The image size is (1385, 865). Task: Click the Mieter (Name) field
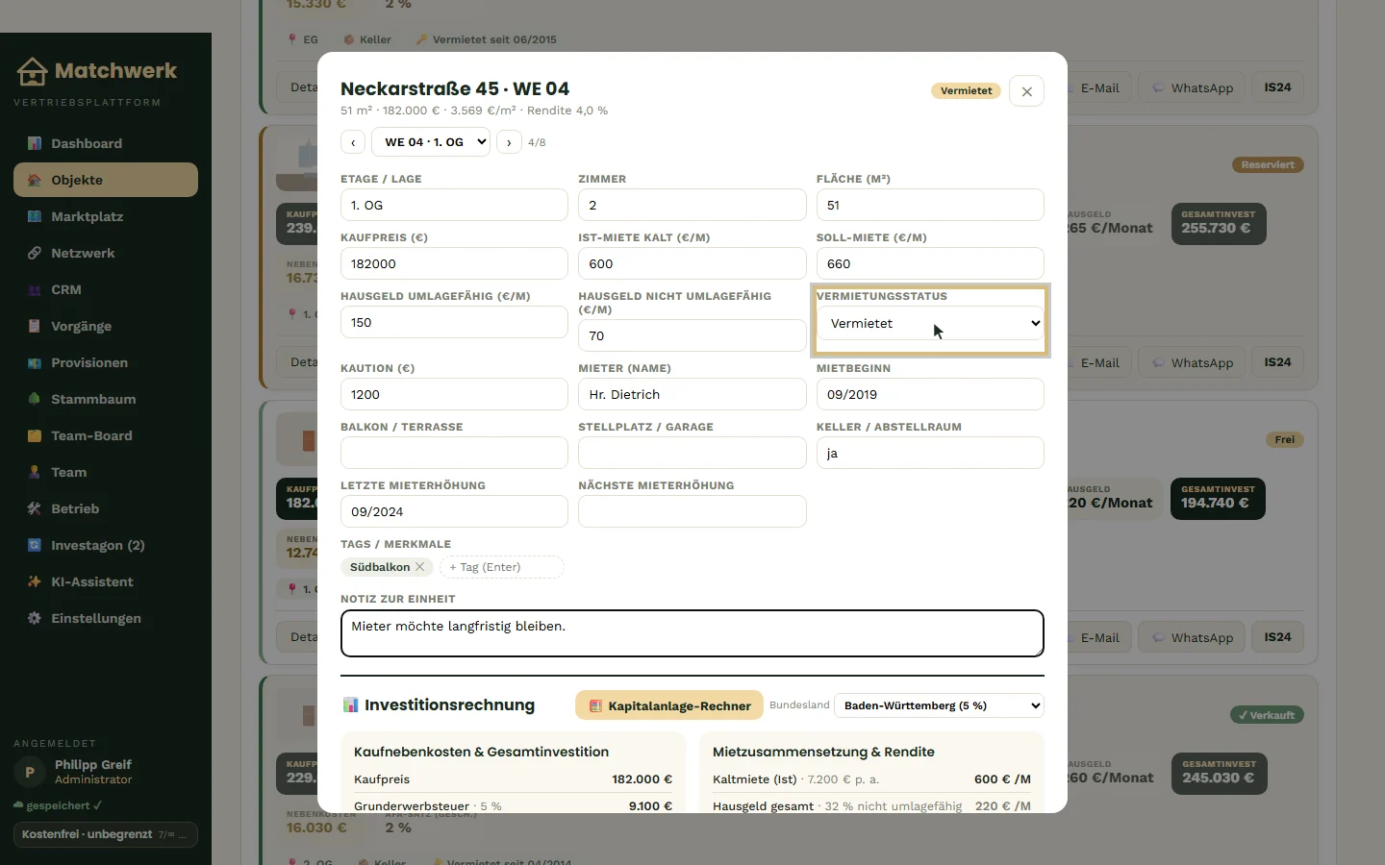[692, 394]
